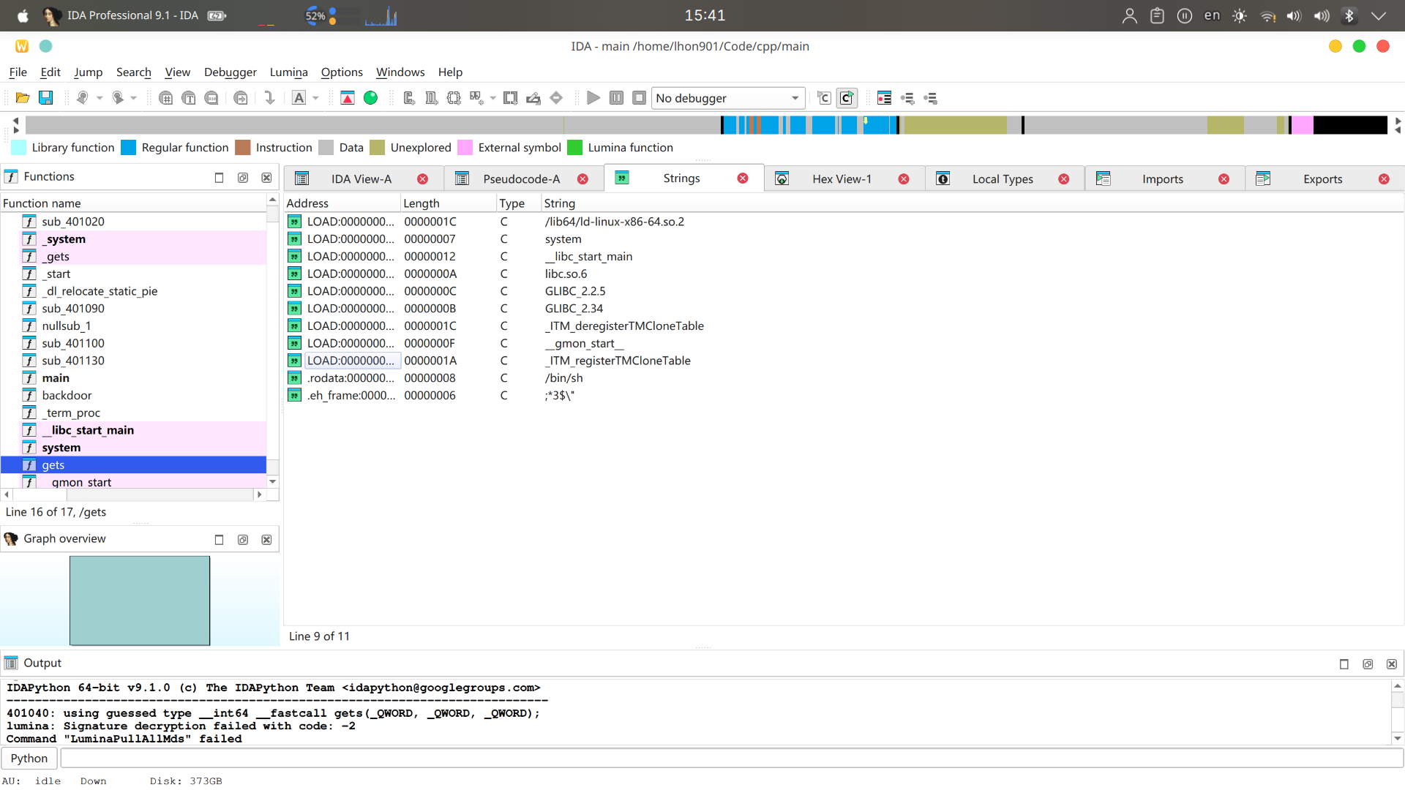
Task: Click the red triangle toolbar icon
Action: click(x=348, y=98)
